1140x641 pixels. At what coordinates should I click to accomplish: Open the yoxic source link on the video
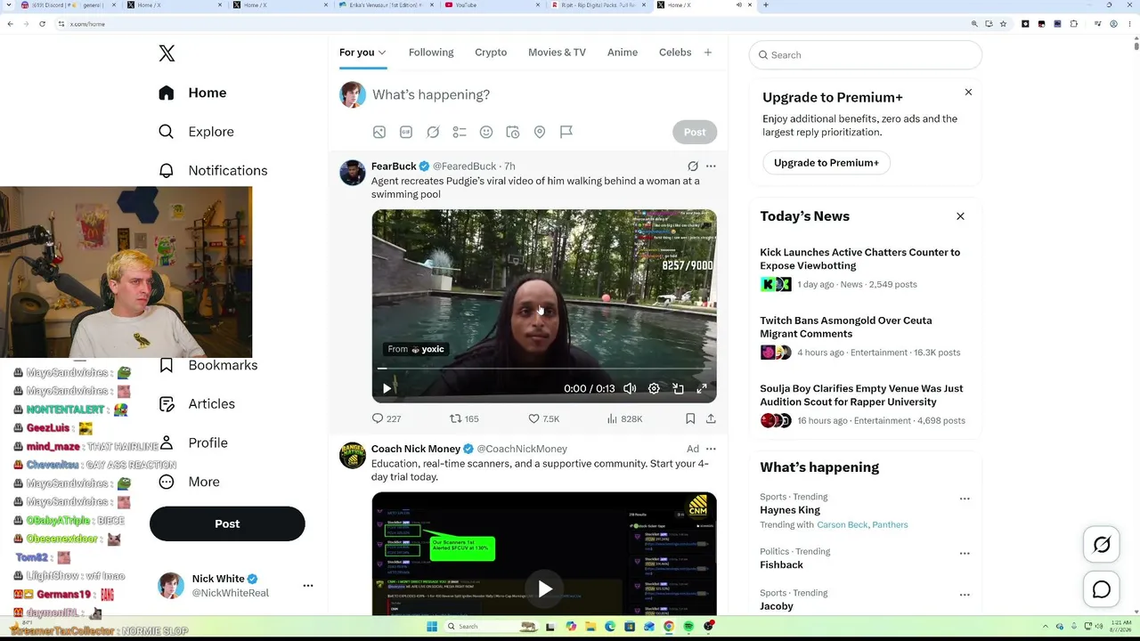416,349
